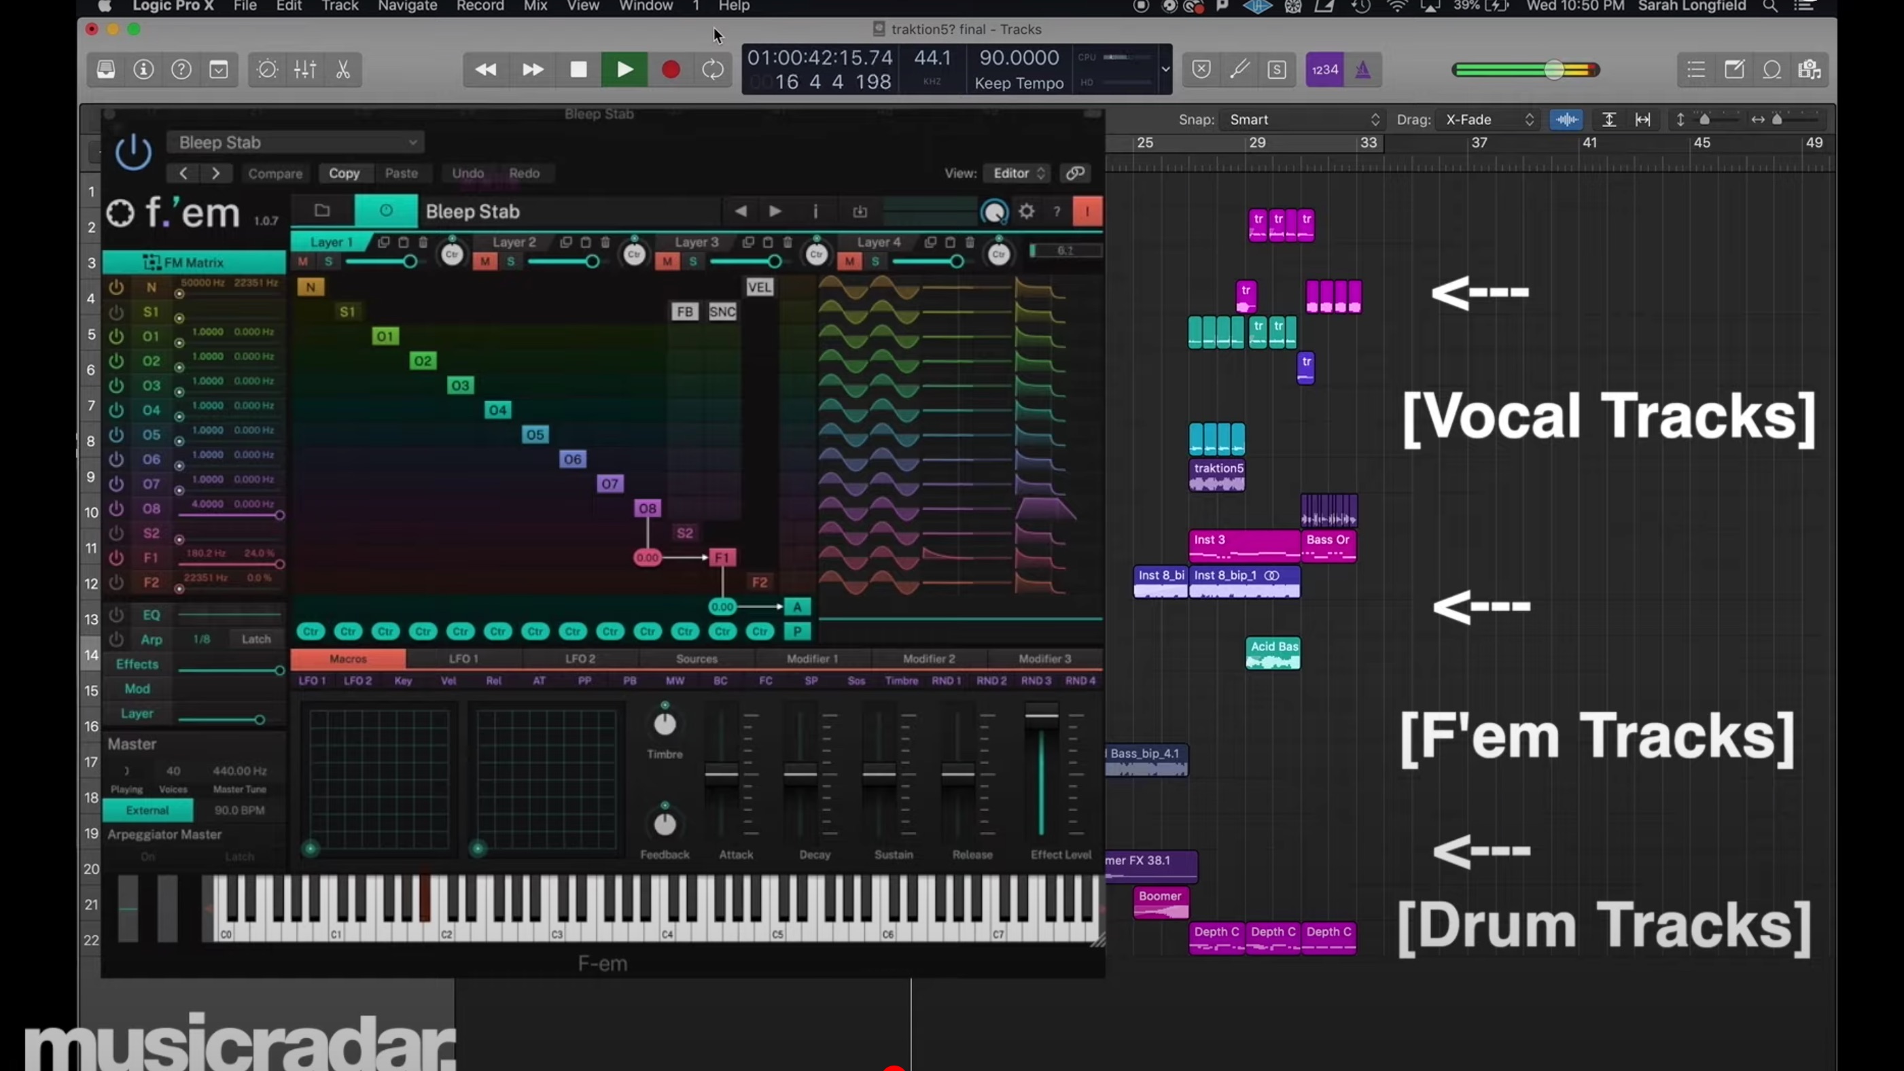
Task: Toggle the Solo S button in toolbar
Action: [x=1277, y=69]
